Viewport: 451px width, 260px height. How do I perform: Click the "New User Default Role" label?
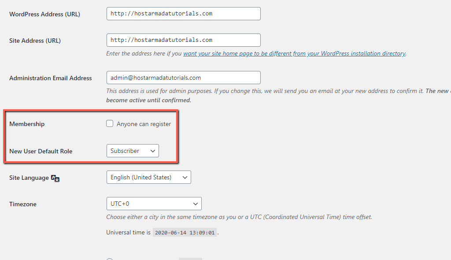click(x=41, y=151)
